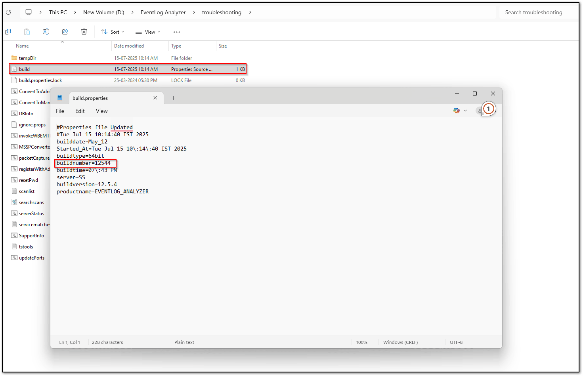Click the PC monitor icon in address bar

coord(29,12)
